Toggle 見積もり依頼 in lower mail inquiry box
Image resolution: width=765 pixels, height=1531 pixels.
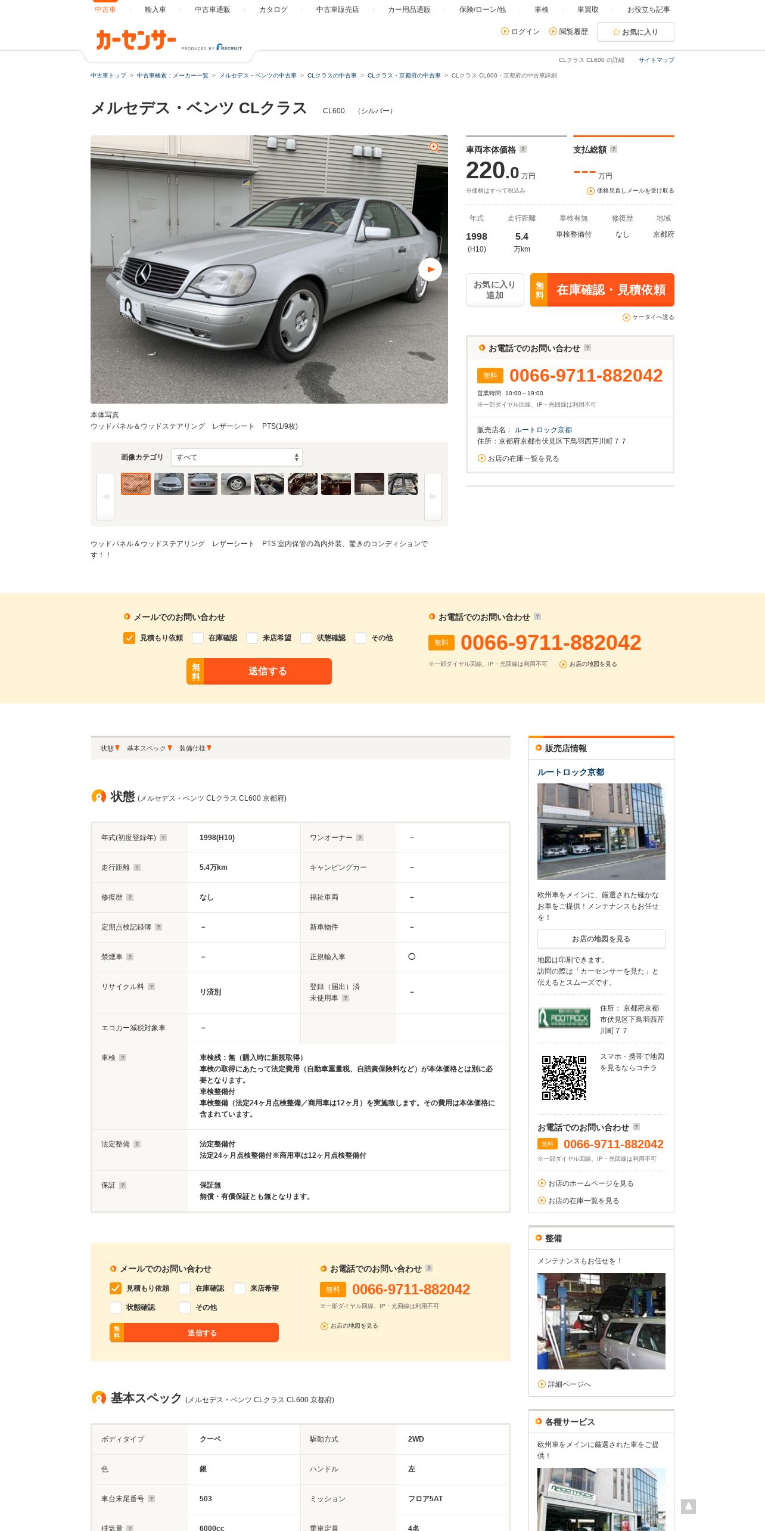pyautogui.click(x=116, y=1288)
